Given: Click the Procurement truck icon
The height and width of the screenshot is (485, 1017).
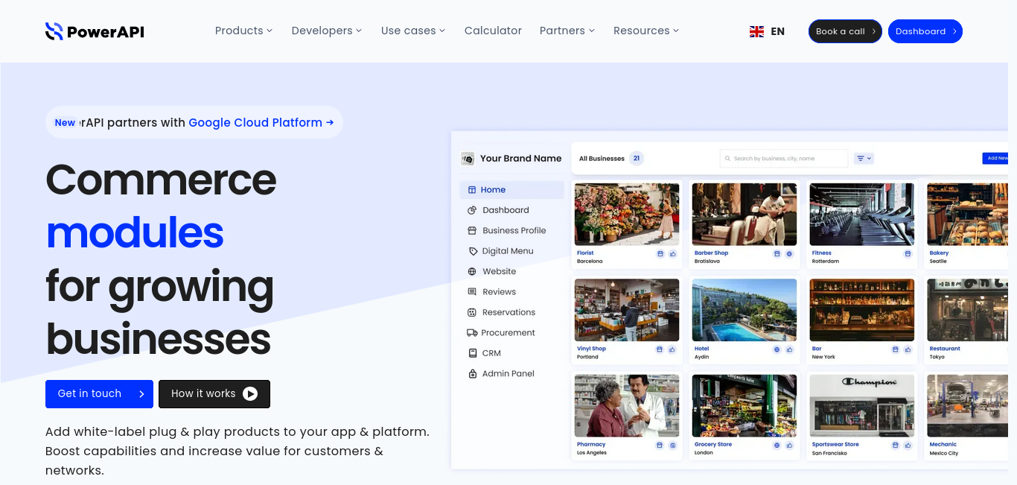Looking at the screenshot, I should (472, 333).
